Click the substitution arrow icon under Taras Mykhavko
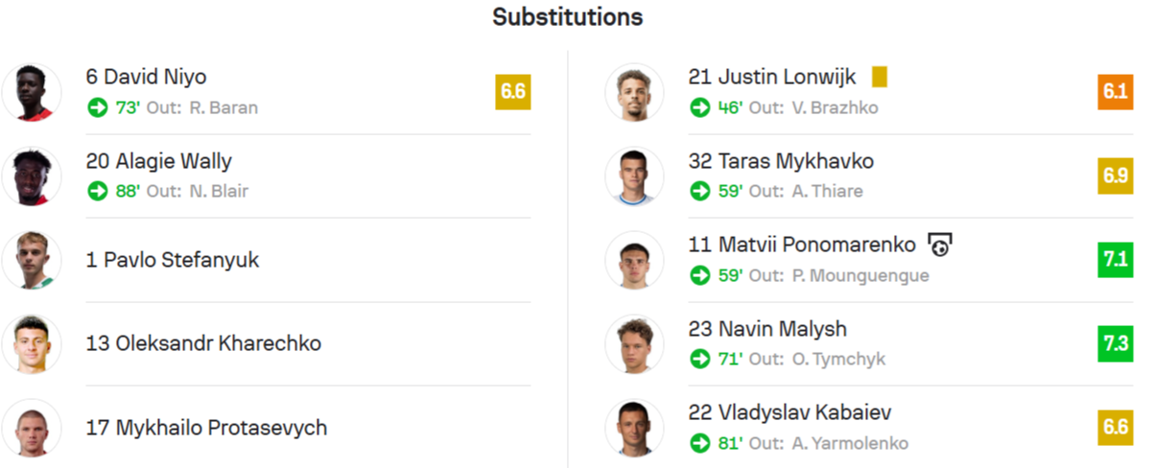The image size is (1153, 468). coord(700,191)
